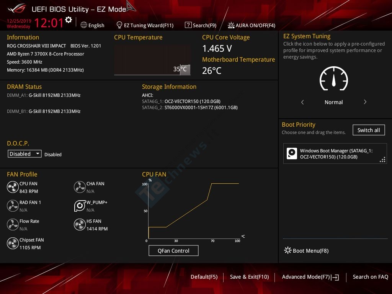This screenshot has height=294, width=392.
Task: Click the Wednesday weekday label
Action: point(18,26)
